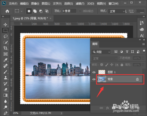Open the 文件(F) menu
This screenshot has height=116, width=147.
click(x=13, y=4)
